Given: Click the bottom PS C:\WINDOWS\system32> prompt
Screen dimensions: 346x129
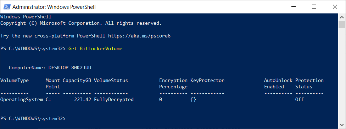Looking at the screenshot, I should click(33, 118).
